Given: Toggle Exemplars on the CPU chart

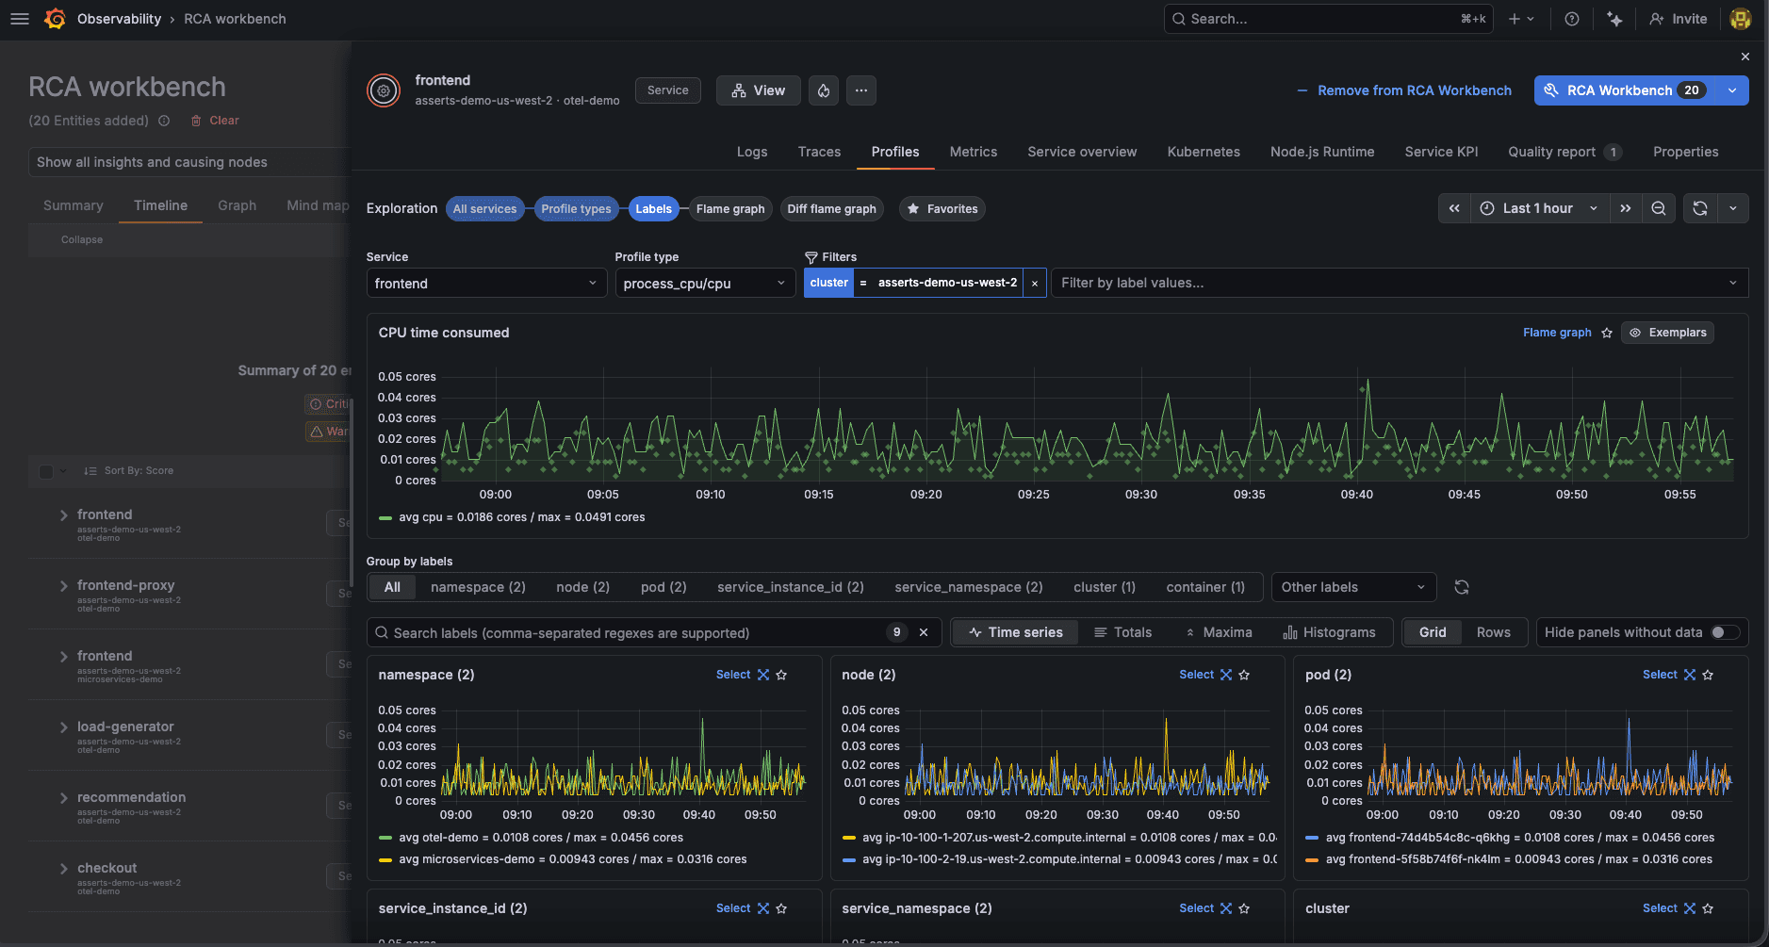Looking at the screenshot, I should pyautogui.click(x=1666, y=333).
